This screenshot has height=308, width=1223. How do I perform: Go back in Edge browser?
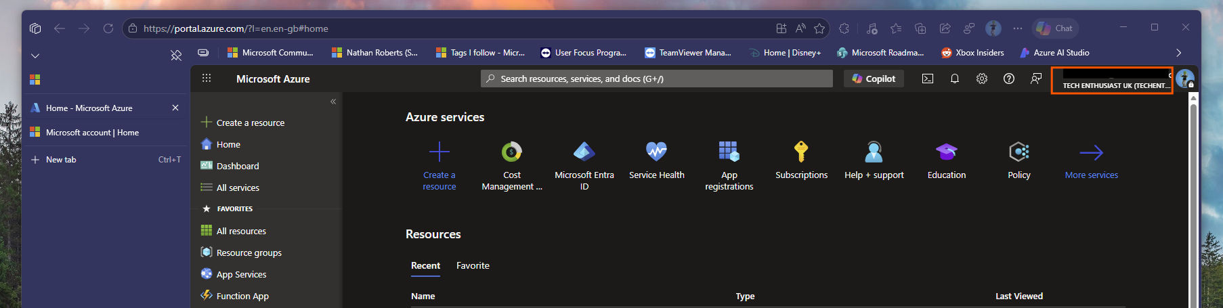[x=60, y=28]
